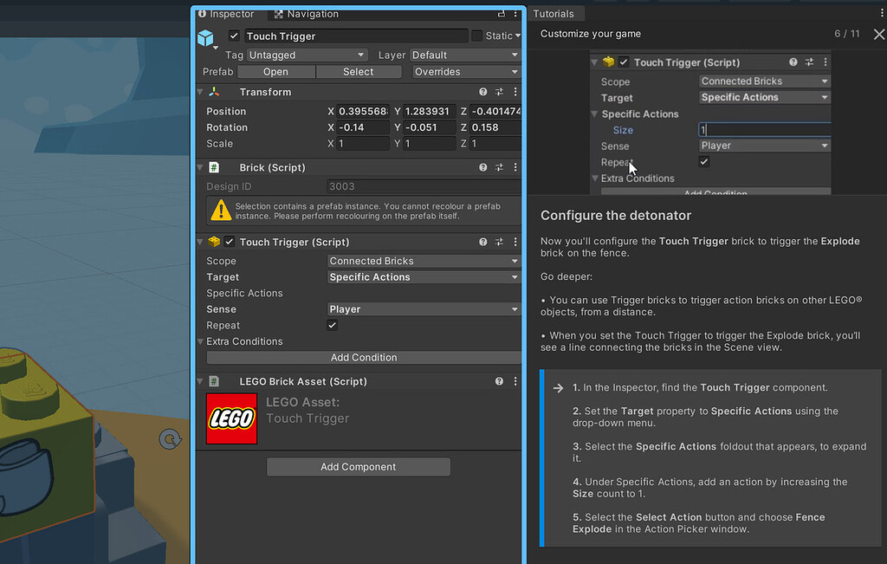887x564 pixels.
Task: Collapse the Extra Conditions foldout
Action: click(200, 341)
